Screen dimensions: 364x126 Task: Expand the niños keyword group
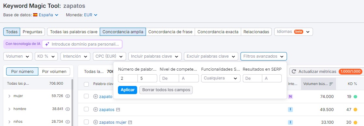pyautogui.click(x=9, y=121)
